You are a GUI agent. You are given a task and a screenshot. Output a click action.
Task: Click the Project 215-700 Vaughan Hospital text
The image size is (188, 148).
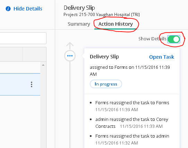(102, 15)
